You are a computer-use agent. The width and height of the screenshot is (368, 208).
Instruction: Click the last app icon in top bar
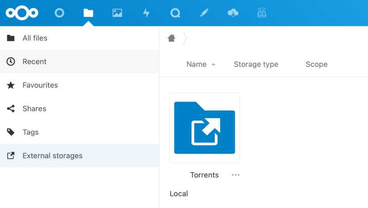pyautogui.click(x=262, y=13)
